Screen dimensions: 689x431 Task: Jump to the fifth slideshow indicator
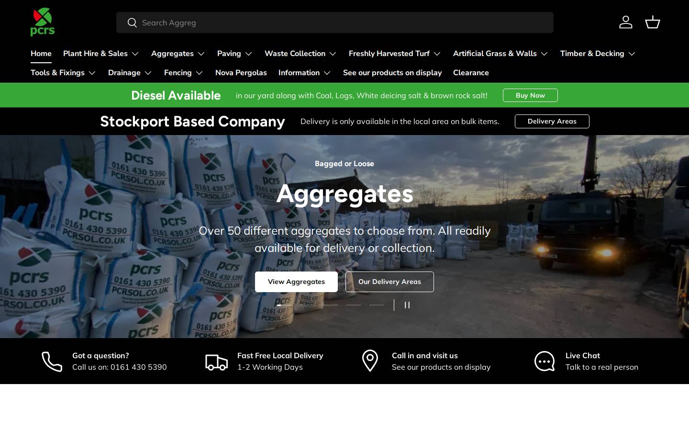pos(377,305)
